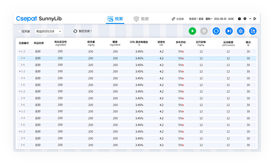Viewport: 274px width, 165px height.
Task: Open the 柴油20201218 dropdown
Action: [x=49, y=31]
